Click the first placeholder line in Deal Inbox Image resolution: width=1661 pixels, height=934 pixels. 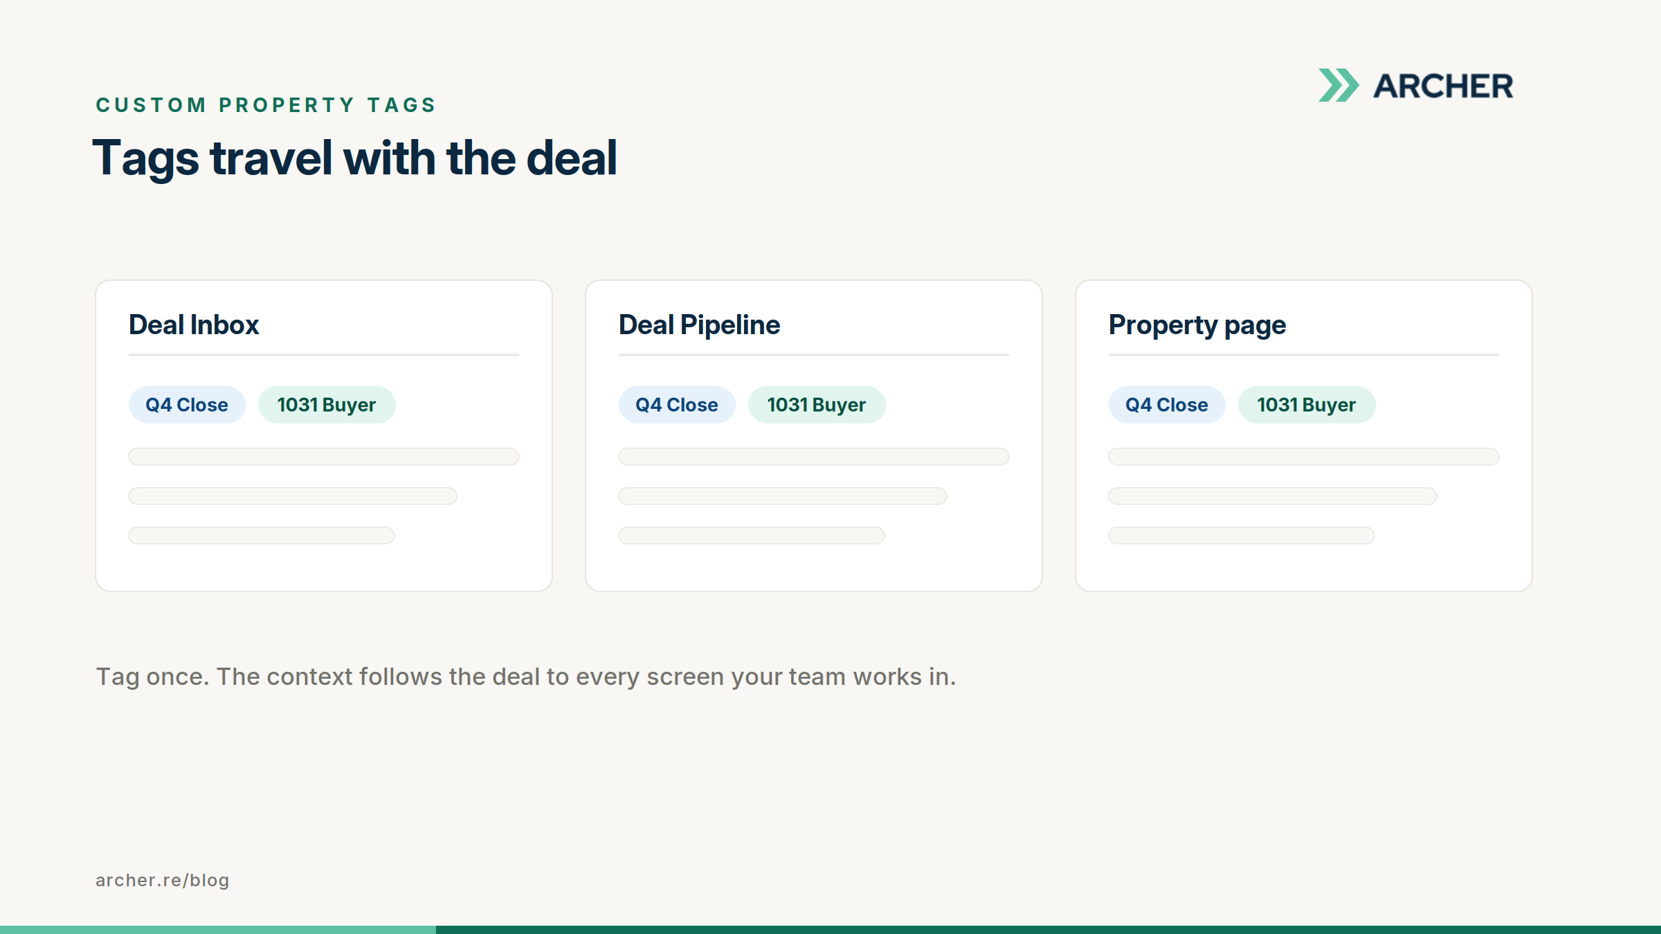click(324, 457)
